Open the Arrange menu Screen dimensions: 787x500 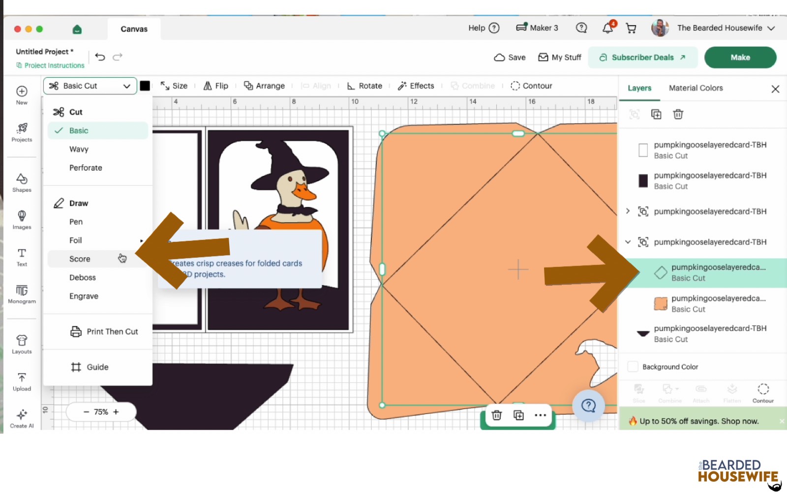[265, 86]
